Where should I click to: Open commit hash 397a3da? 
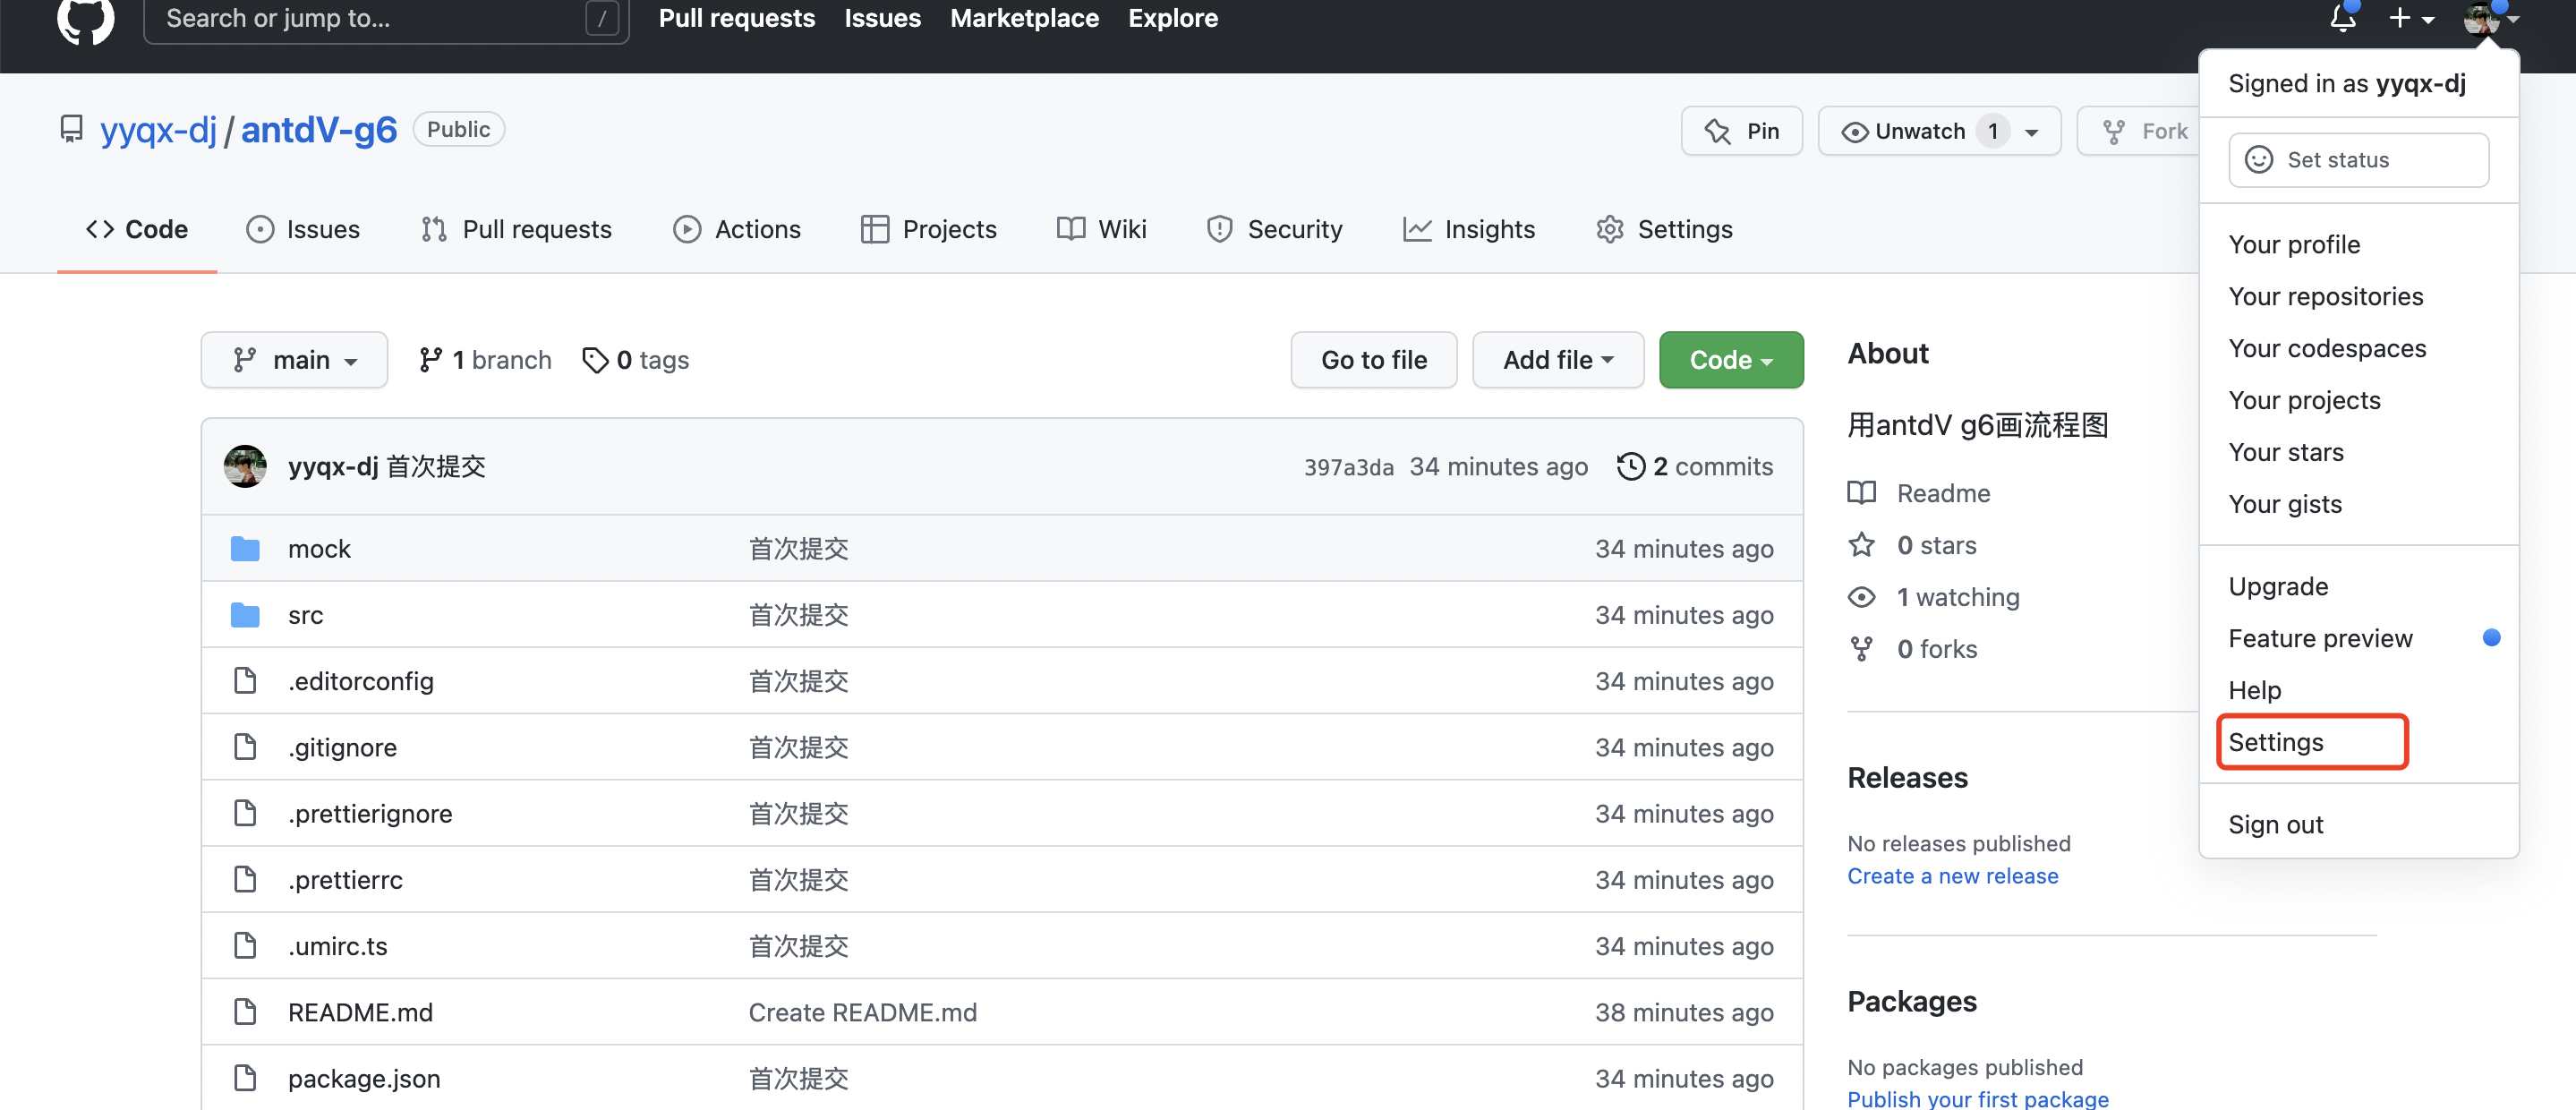point(1348,467)
